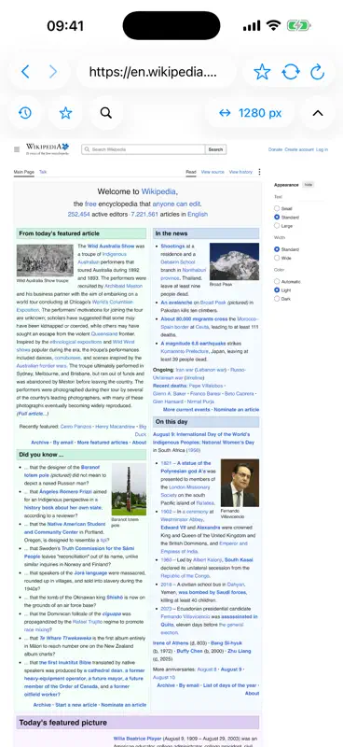Select Automatic color mode
The width and height of the screenshot is (343, 747).
277,282
